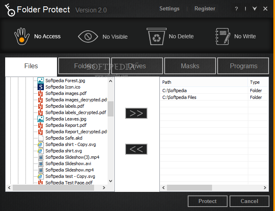The height and width of the screenshot is (211, 275).
Task: Click the blank file icon of Softpedia Safe.akd
Action: [41, 138]
